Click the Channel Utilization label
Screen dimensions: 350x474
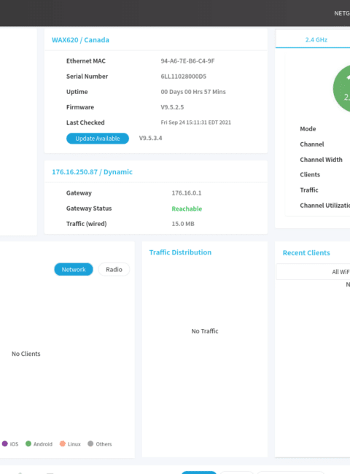[x=325, y=206]
